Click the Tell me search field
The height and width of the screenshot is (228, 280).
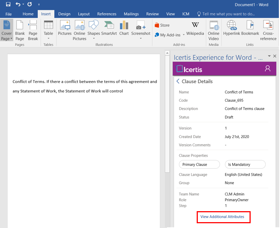click(228, 14)
